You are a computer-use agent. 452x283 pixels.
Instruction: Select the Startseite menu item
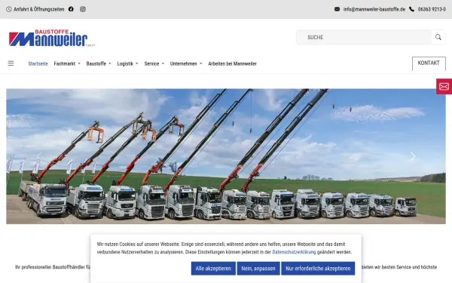(x=38, y=63)
